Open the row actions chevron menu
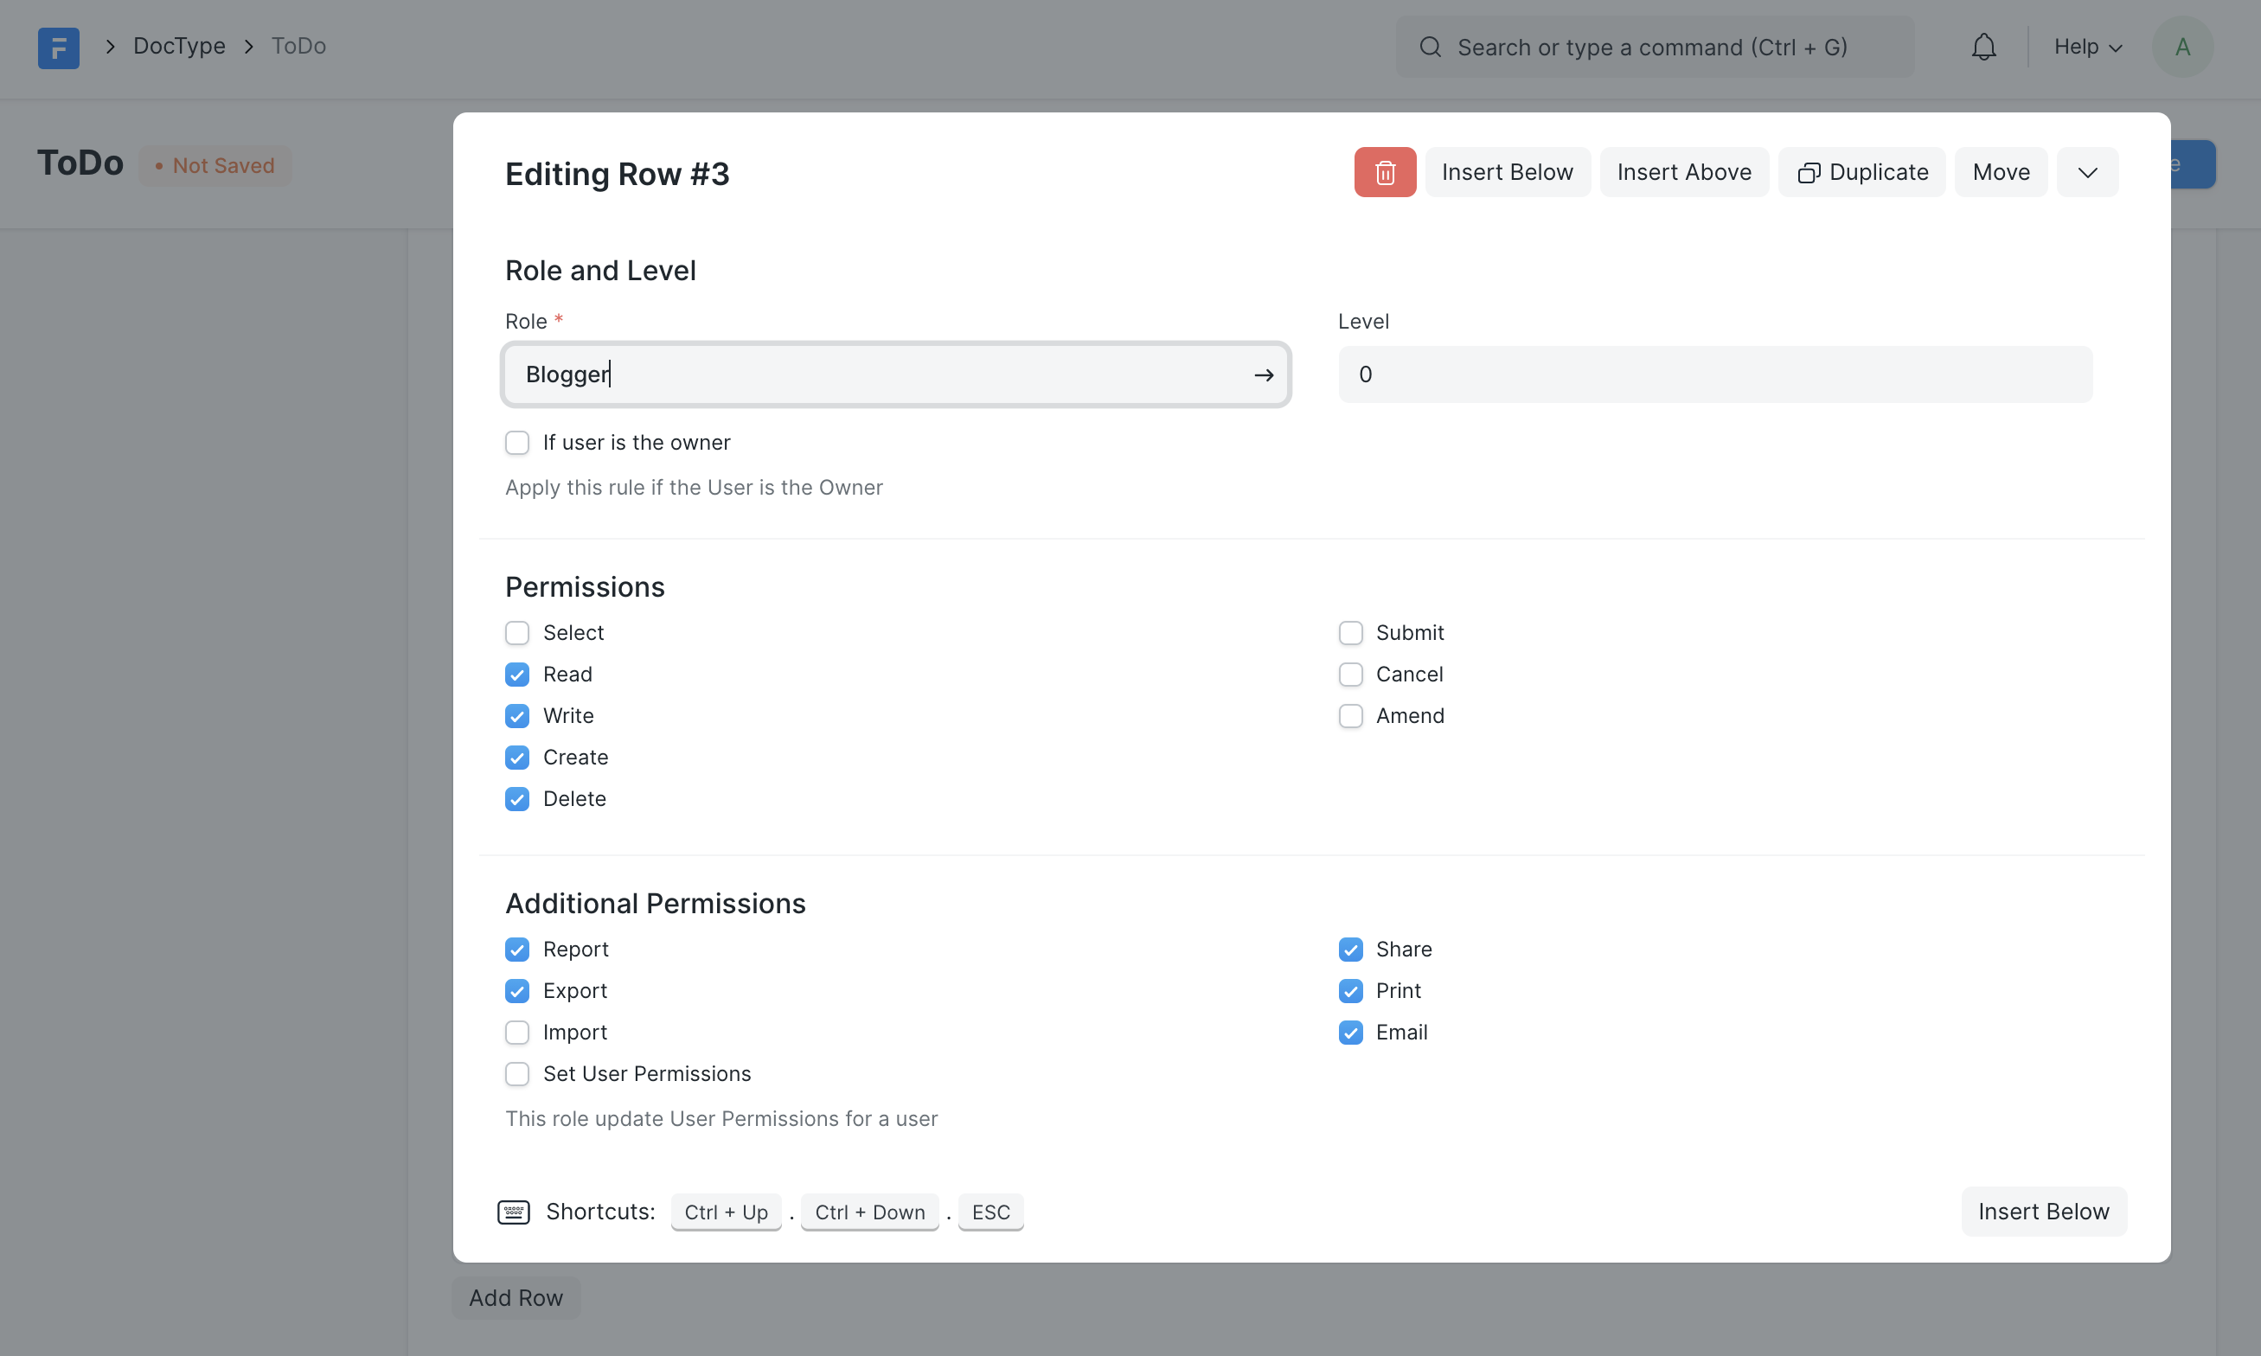 click(x=2088, y=172)
